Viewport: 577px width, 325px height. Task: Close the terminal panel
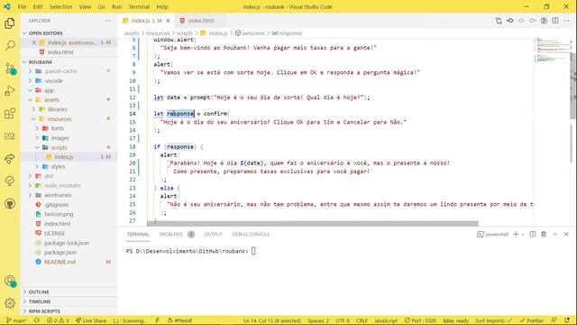click(x=566, y=235)
